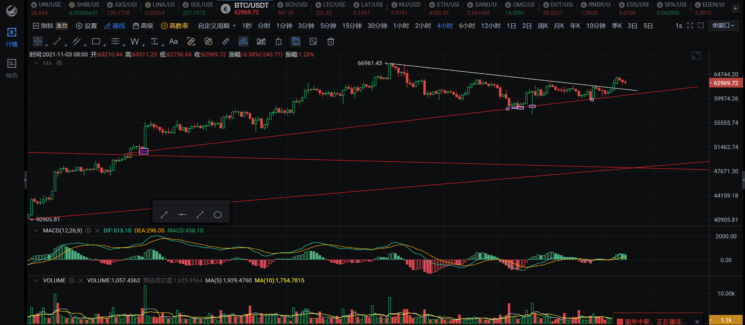Click the 62969.72 current price label on axis
This screenshot has width=745, height=325.
click(x=726, y=83)
